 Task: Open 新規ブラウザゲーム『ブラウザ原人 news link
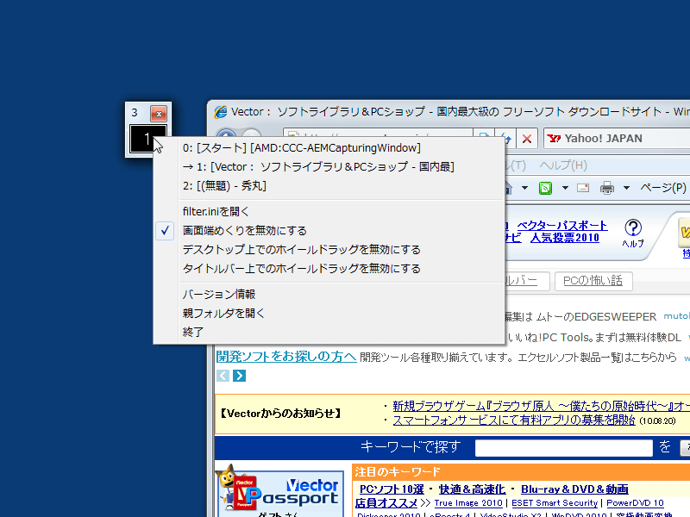coord(542,406)
